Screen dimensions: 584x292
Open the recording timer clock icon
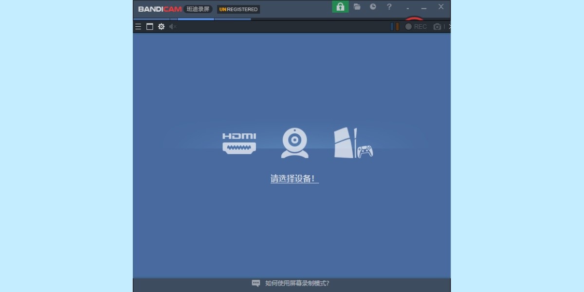pos(373,7)
